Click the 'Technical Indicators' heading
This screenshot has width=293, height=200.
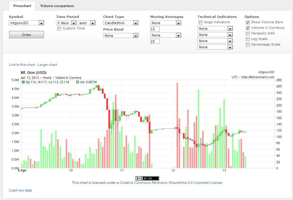(x=217, y=17)
